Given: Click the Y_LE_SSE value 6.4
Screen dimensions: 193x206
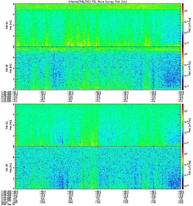Looking at the screenshot, I should coord(15,199).
